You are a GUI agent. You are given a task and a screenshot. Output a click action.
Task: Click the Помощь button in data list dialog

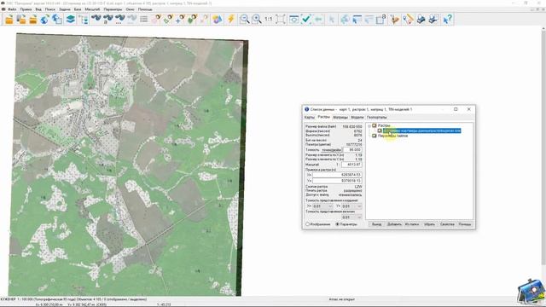pyautogui.click(x=464, y=224)
